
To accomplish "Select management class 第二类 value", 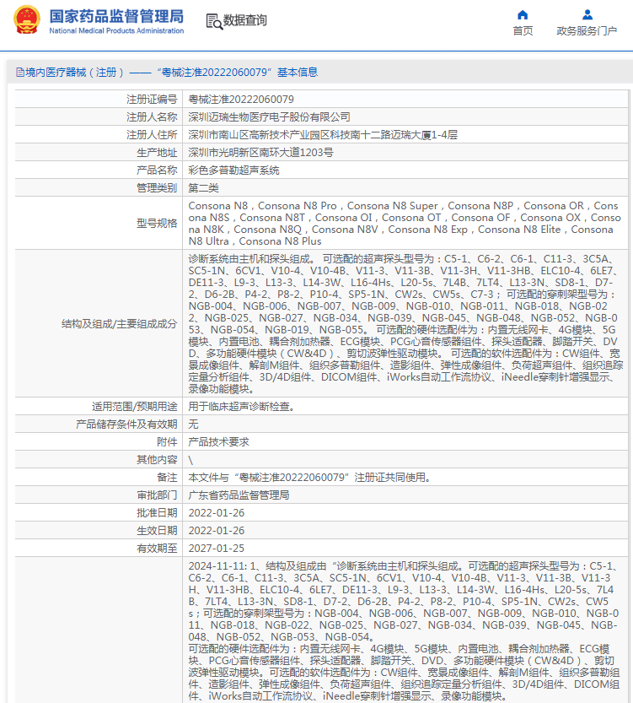I will [x=204, y=188].
